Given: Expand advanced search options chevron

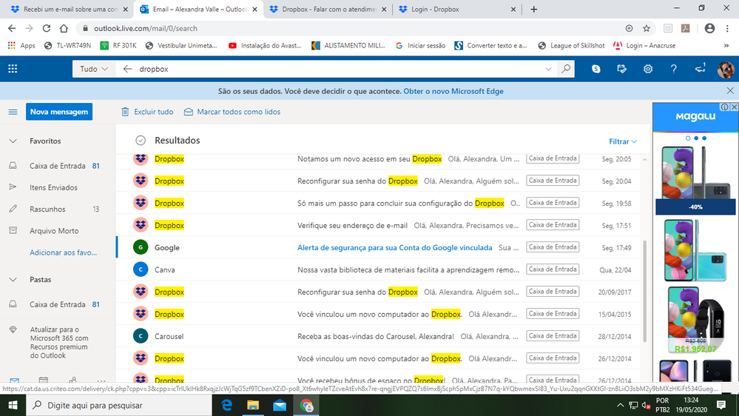Looking at the screenshot, I should pos(548,69).
